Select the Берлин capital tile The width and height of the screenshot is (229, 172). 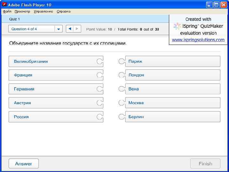coord(170,117)
